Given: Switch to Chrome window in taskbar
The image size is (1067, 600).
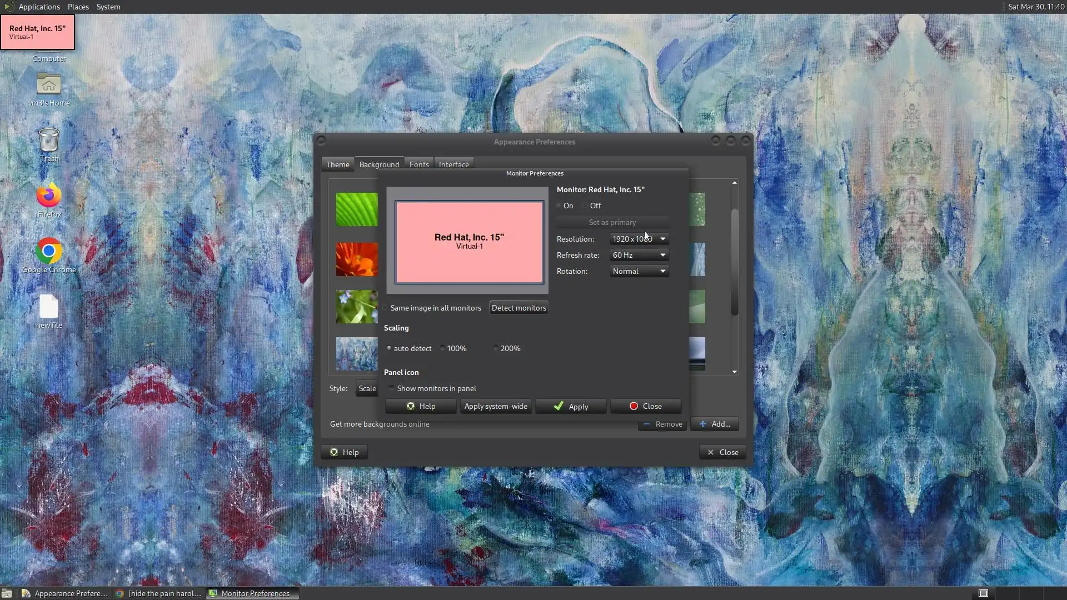Looking at the screenshot, I should 158,593.
